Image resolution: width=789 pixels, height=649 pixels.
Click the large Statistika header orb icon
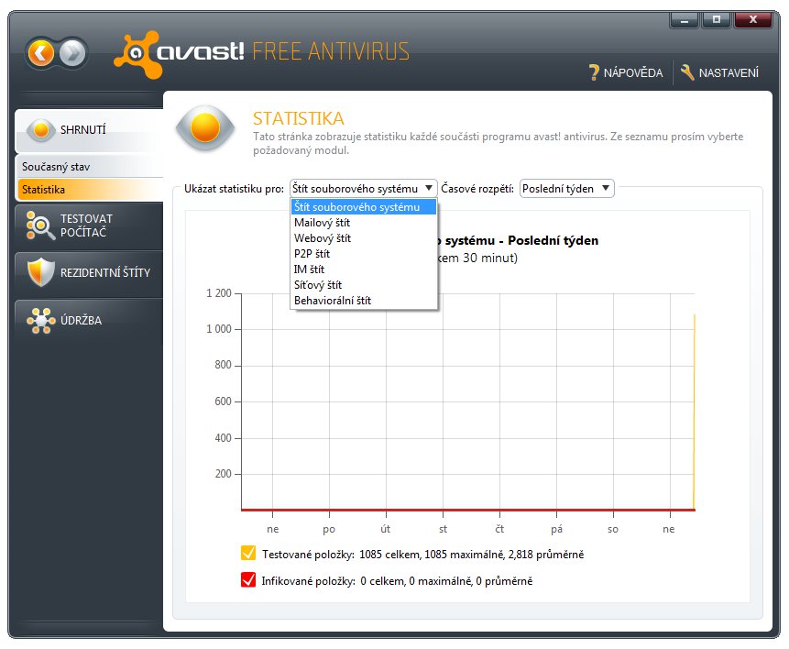click(205, 127)
